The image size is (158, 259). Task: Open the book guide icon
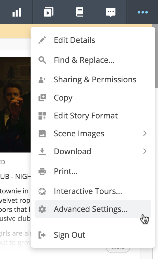point(79,12)
